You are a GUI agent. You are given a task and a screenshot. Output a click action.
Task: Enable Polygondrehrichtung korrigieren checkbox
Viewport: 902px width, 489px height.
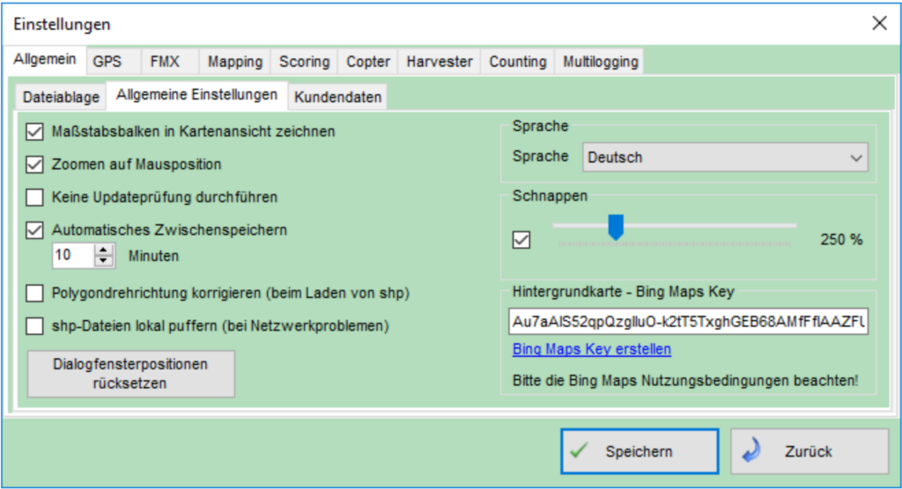click(35, 293)
